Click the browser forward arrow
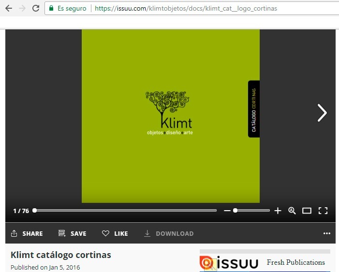The width and height of the screenshot is (339, 272). point(22,8)
